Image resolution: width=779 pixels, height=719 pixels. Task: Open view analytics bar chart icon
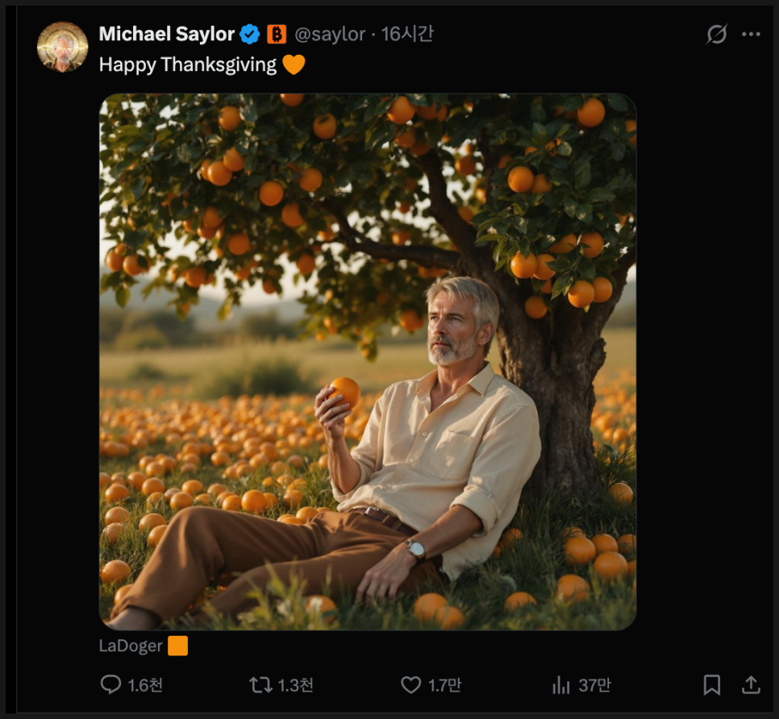click(560, 685)
